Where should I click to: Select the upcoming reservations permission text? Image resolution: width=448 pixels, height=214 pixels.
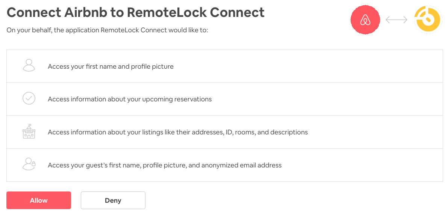(130, 99)
